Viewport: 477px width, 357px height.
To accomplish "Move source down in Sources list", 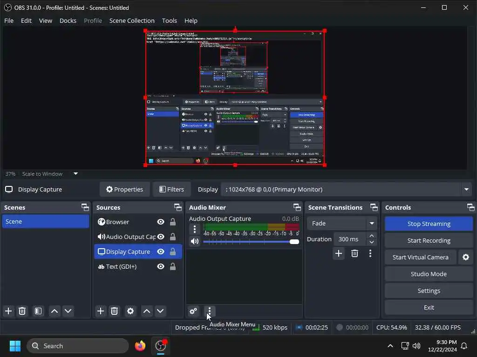I will [x=160, y=311].
